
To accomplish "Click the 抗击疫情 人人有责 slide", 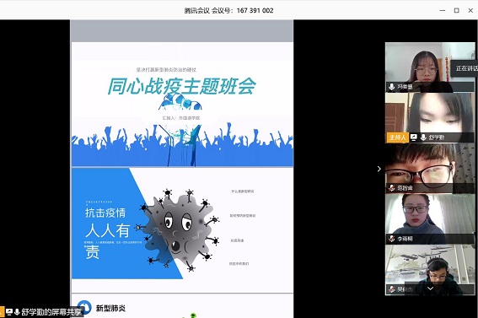I will [x=182, y=224].
